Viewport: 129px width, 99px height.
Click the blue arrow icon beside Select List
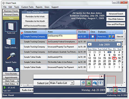tap(95, 83)
